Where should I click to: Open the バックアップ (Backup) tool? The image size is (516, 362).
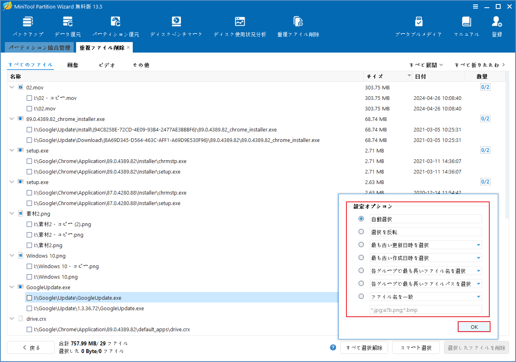click(28, 25)
